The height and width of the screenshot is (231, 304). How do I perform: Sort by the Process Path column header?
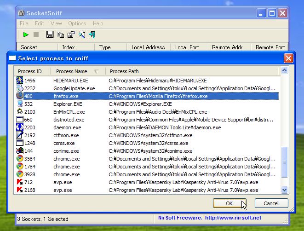click(x=192, y=71)
